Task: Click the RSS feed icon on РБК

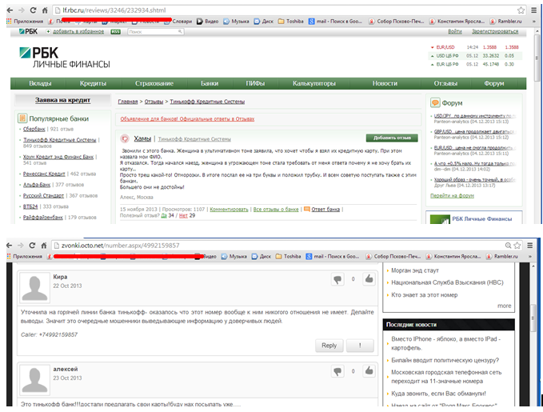Action: coord(115,31)
